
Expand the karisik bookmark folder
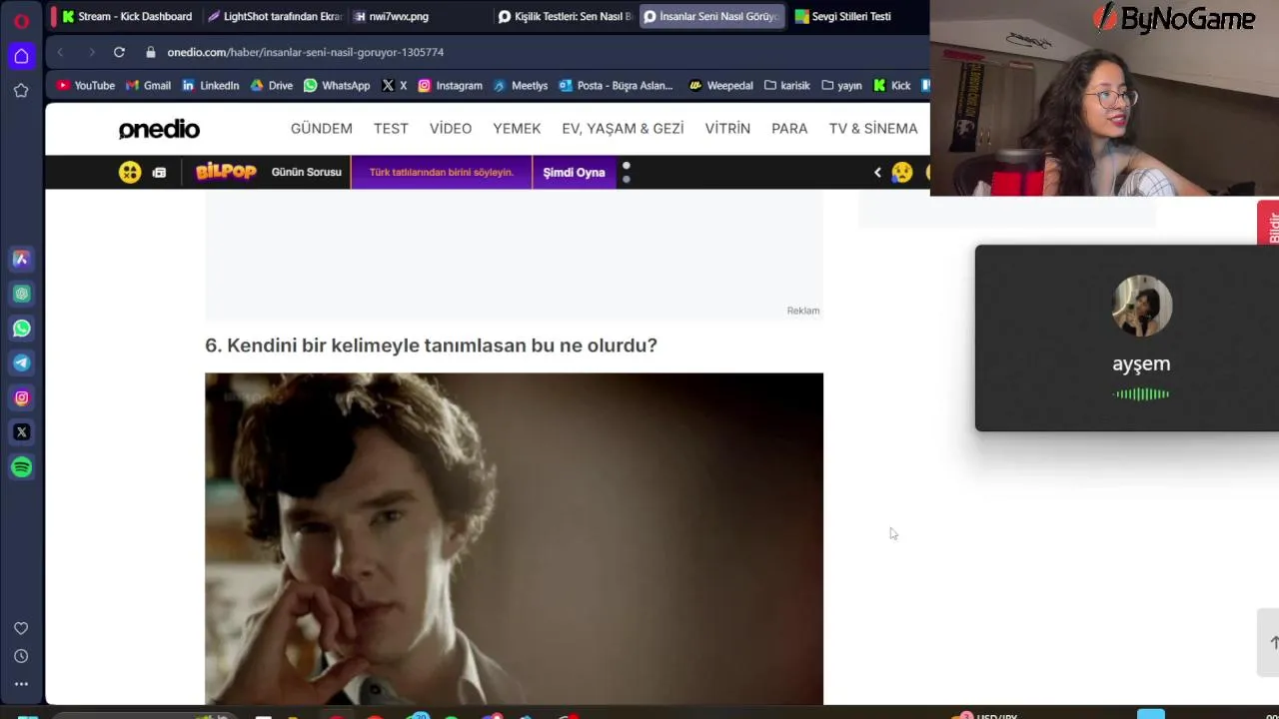(x=787, y=86)
